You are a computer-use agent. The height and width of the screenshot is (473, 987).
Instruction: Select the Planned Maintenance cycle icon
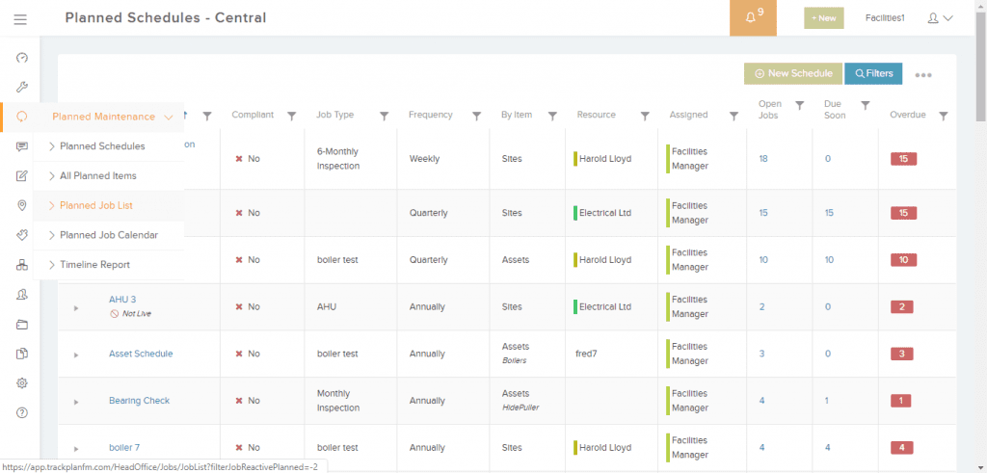(22, 117)
